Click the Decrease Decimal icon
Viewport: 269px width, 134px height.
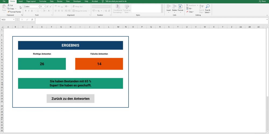point(109,11)
